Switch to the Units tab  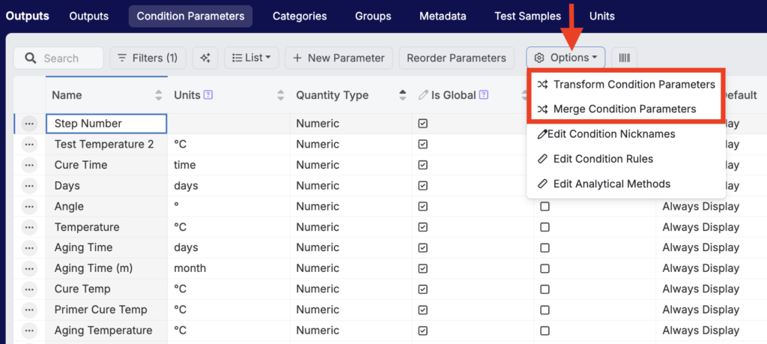602,16
